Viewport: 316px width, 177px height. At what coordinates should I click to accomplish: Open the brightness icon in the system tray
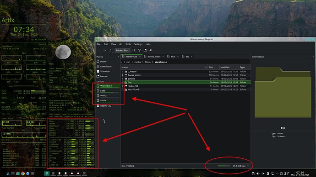coord(263,174)
